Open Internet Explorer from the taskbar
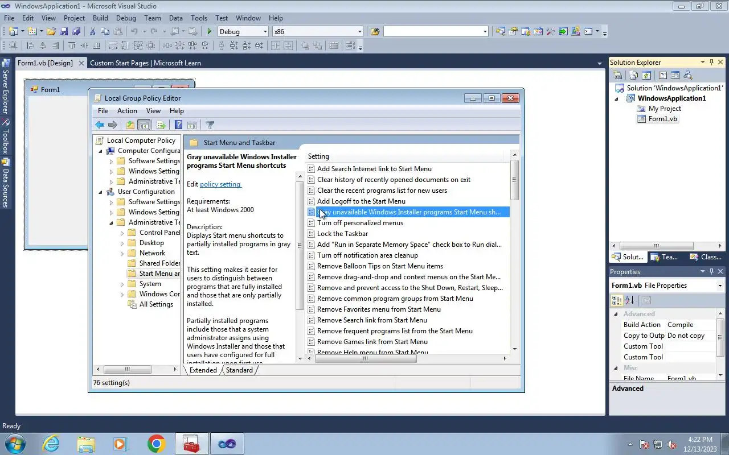Viewport: 729px width, 455px height. click(x=50, y=444)
